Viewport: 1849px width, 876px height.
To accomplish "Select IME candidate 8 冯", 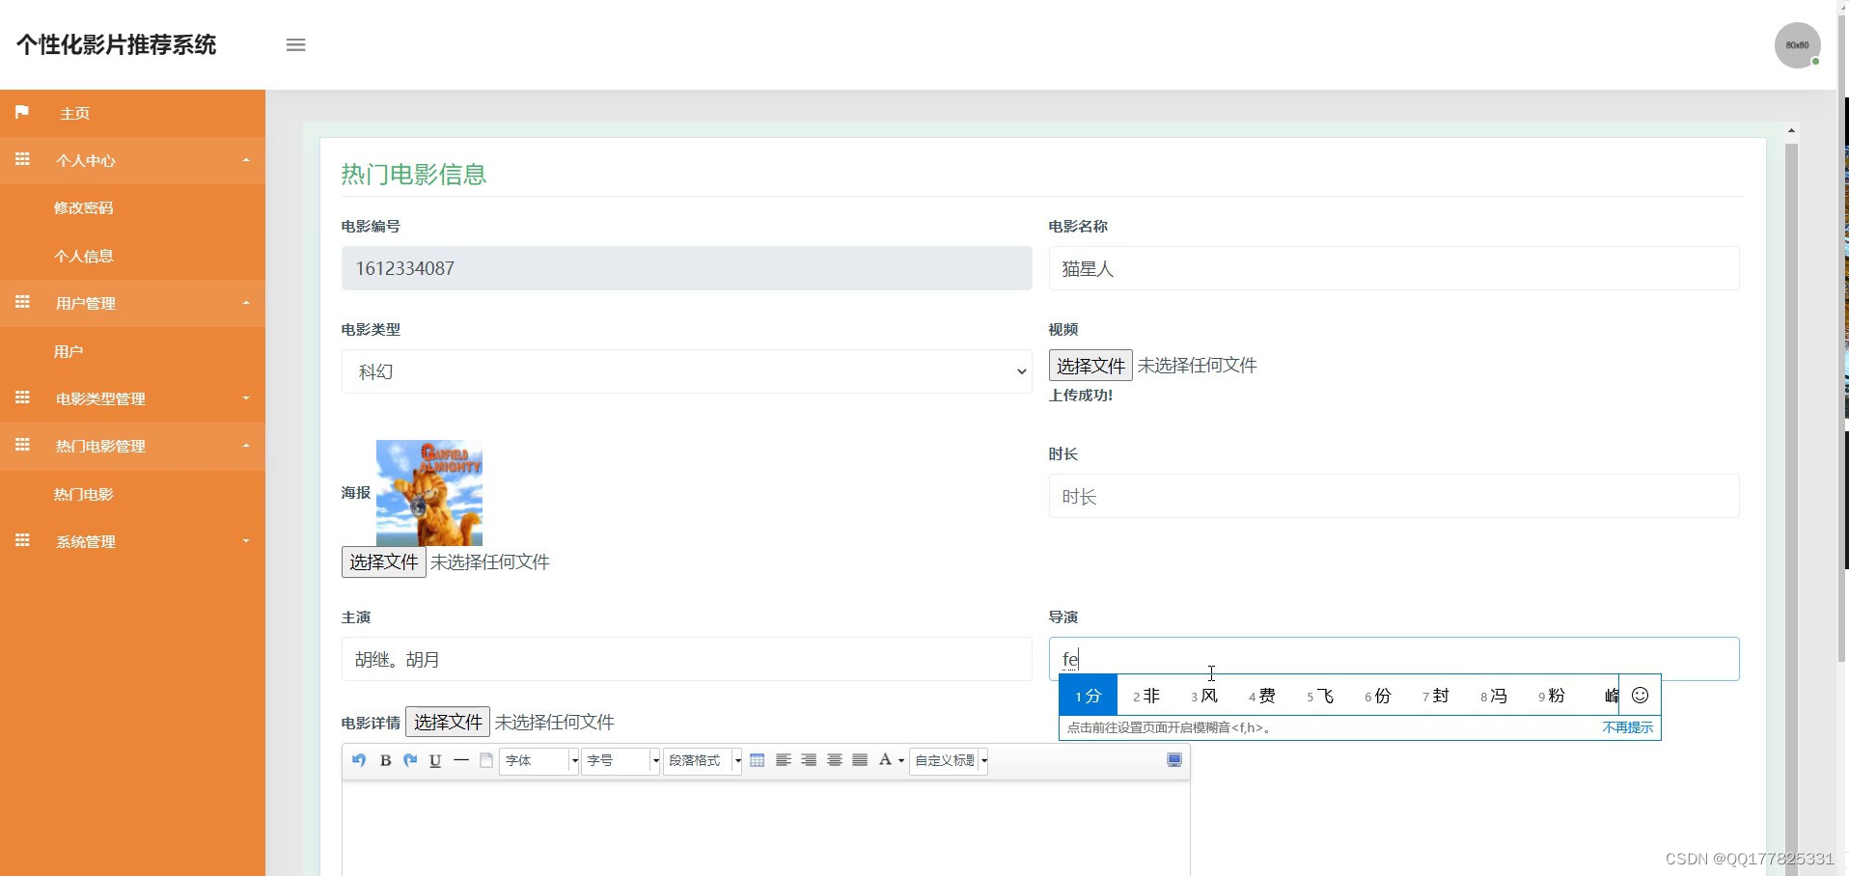I will pyautogui.click(x=1494, y=696).
